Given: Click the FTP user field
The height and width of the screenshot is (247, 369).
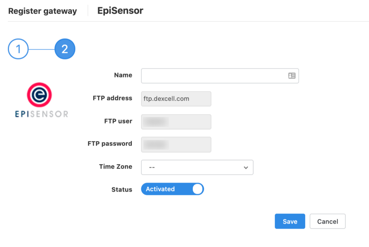Looking at the screenshot, I should pos(176,122).
